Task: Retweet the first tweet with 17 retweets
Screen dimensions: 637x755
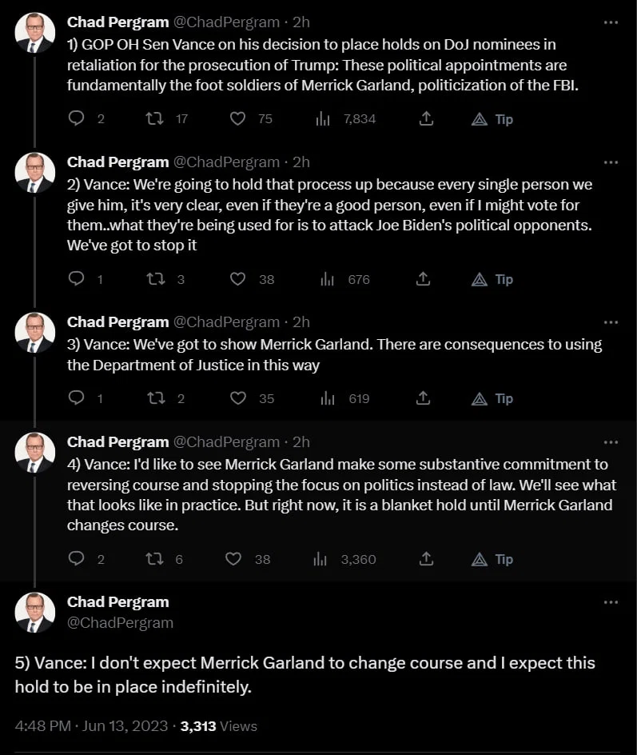Action: 155,118
